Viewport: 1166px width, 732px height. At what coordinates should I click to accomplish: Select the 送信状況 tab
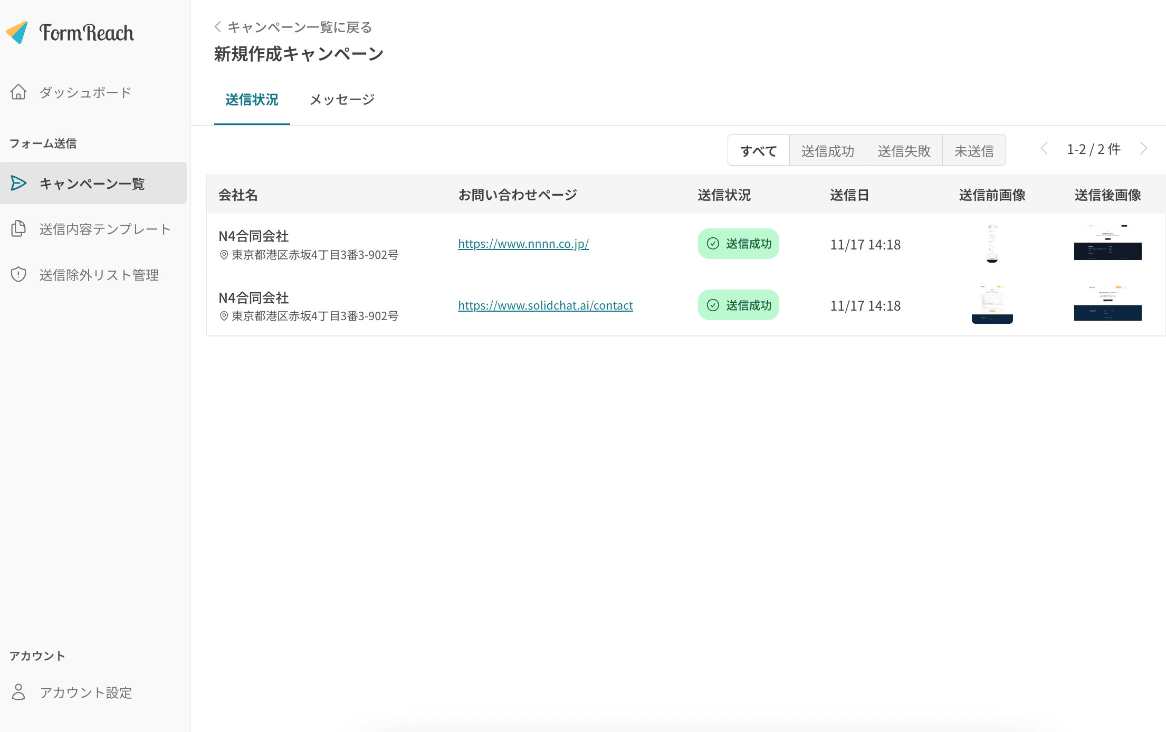pos(252,99)
